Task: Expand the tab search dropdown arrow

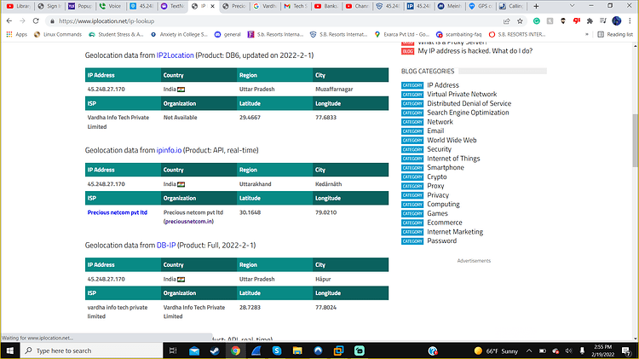Action: (x=572, y=6)
